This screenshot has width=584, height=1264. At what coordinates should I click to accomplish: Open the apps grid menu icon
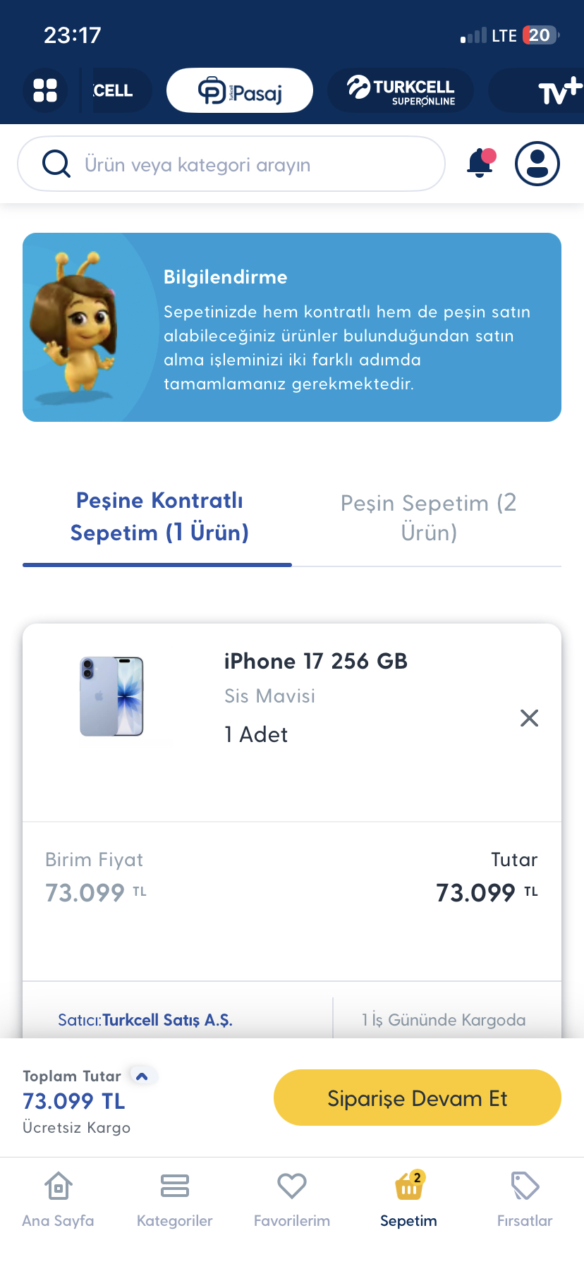click(x=45, y=90)
